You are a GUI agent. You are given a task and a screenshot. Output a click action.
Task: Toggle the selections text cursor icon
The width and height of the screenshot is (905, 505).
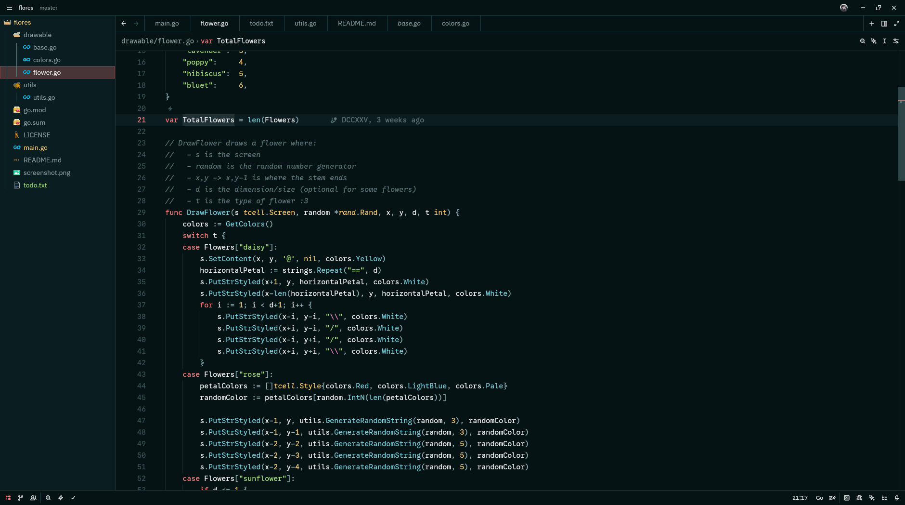click(885, 41)
